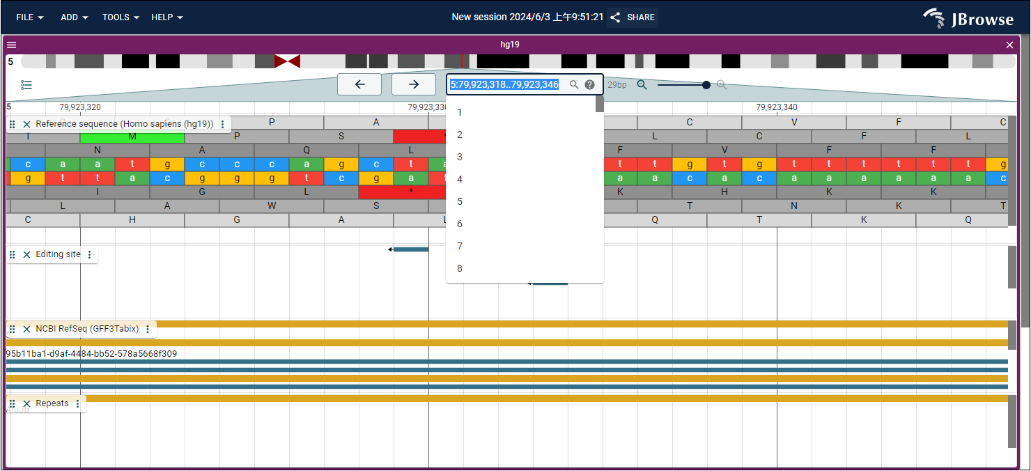Click the search magnifier icon in location box
The width and height of the screenshot is (1031, 471).
click(x=574, y=84)
